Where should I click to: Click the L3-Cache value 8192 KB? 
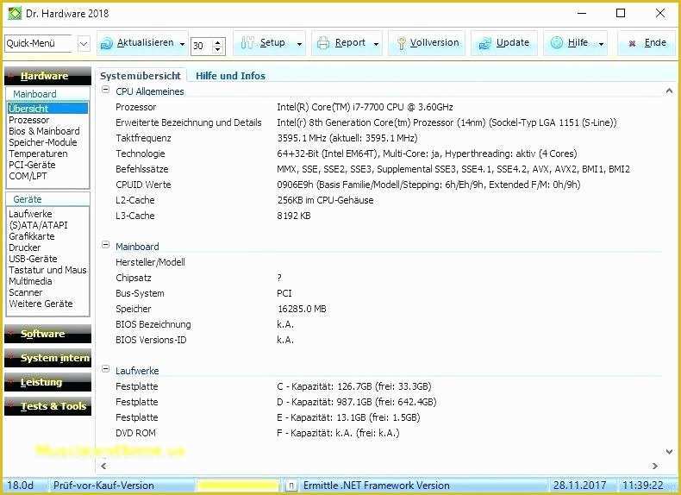(294, 216)
